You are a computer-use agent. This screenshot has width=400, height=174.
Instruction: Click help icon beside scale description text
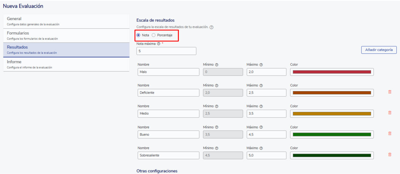(211, 27)
